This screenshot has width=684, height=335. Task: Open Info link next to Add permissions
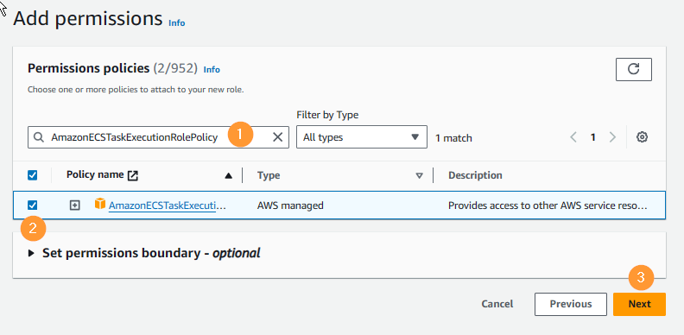tap(177, 22)
